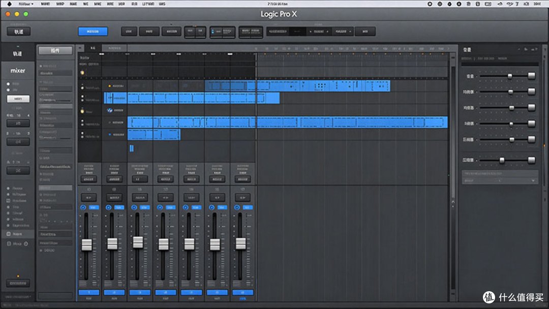The width and height of the screenshot is (549, 309).
Task: Open the menu next to the Apple logo
Action: [x=26, y=4]
